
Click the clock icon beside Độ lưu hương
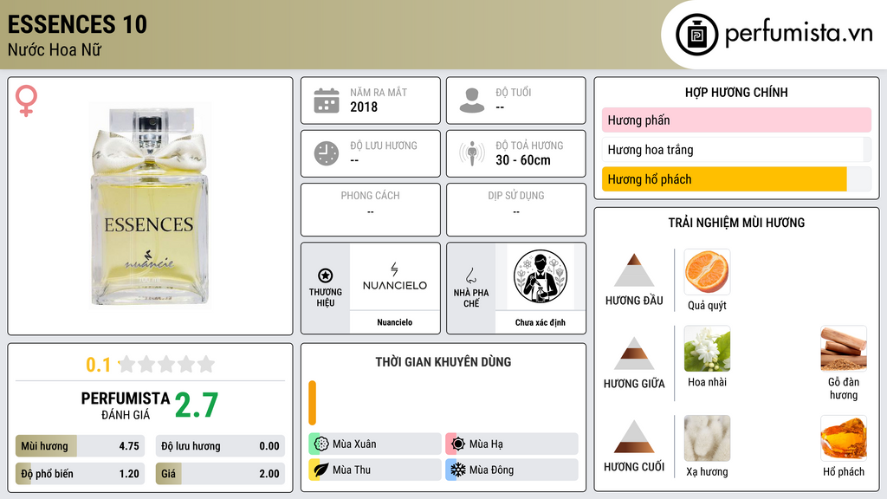tap(327, 154)
